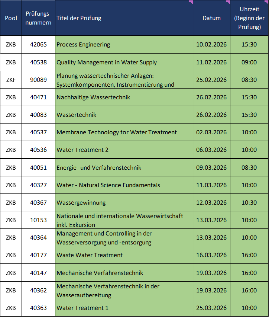Select exam number 40083
Screen dimensions: 269x317
pos(38,115)
